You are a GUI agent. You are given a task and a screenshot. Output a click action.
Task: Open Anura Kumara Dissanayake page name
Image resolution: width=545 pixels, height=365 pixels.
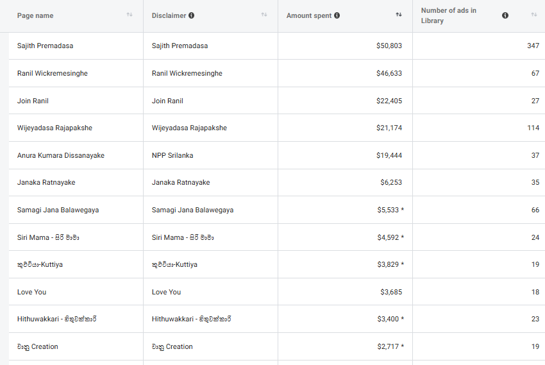(61, 155)
